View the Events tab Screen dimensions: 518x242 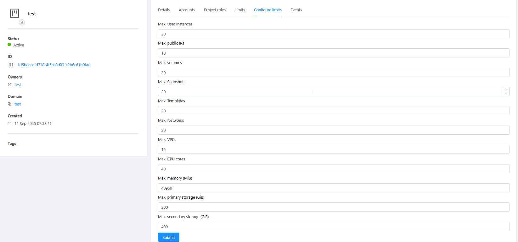click(296, 10)
